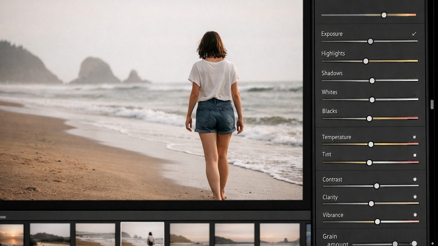The image size is (438, 246).
Task: Click the reset arrow icon beside Exposure
Action: coord(414,34)
